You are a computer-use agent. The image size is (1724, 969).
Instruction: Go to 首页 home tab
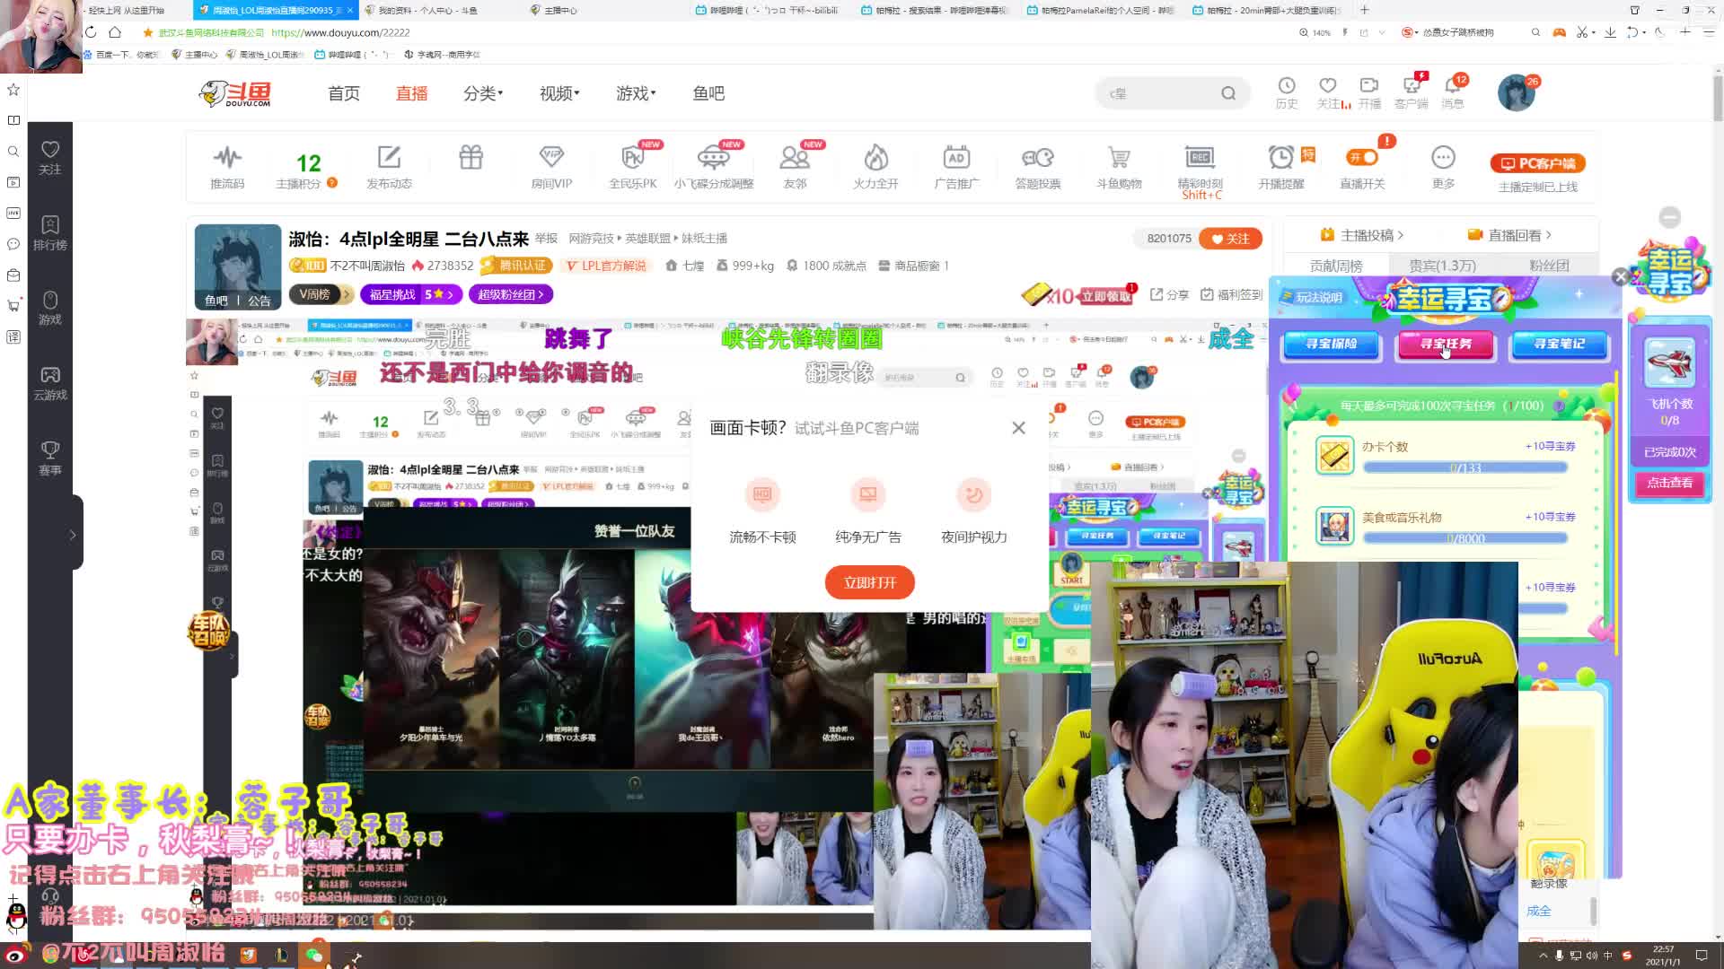coord(344,93)
